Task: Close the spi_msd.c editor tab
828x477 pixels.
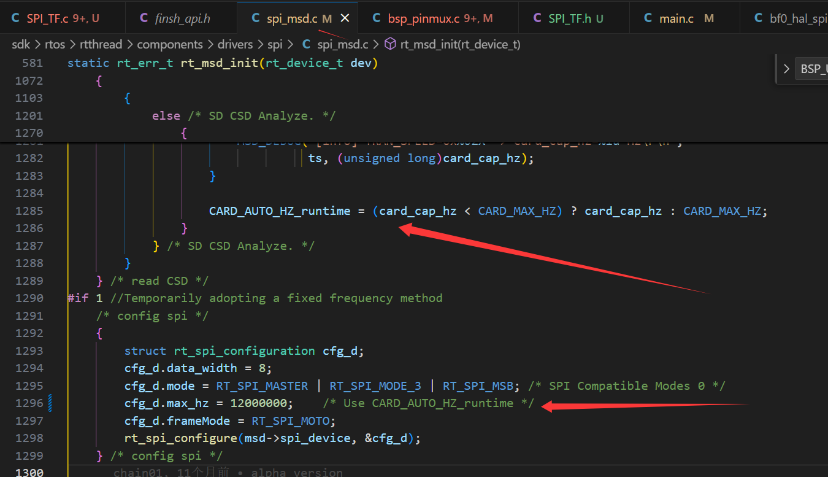Action: (345, 18)
